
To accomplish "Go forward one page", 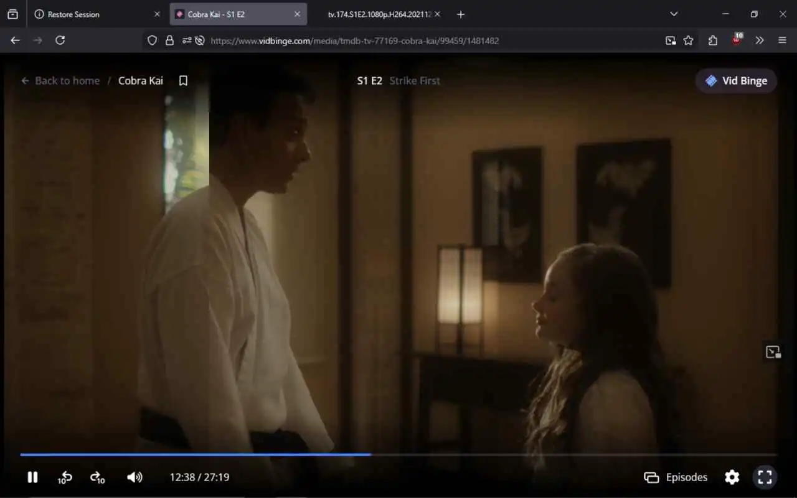I will coord(37,40).
